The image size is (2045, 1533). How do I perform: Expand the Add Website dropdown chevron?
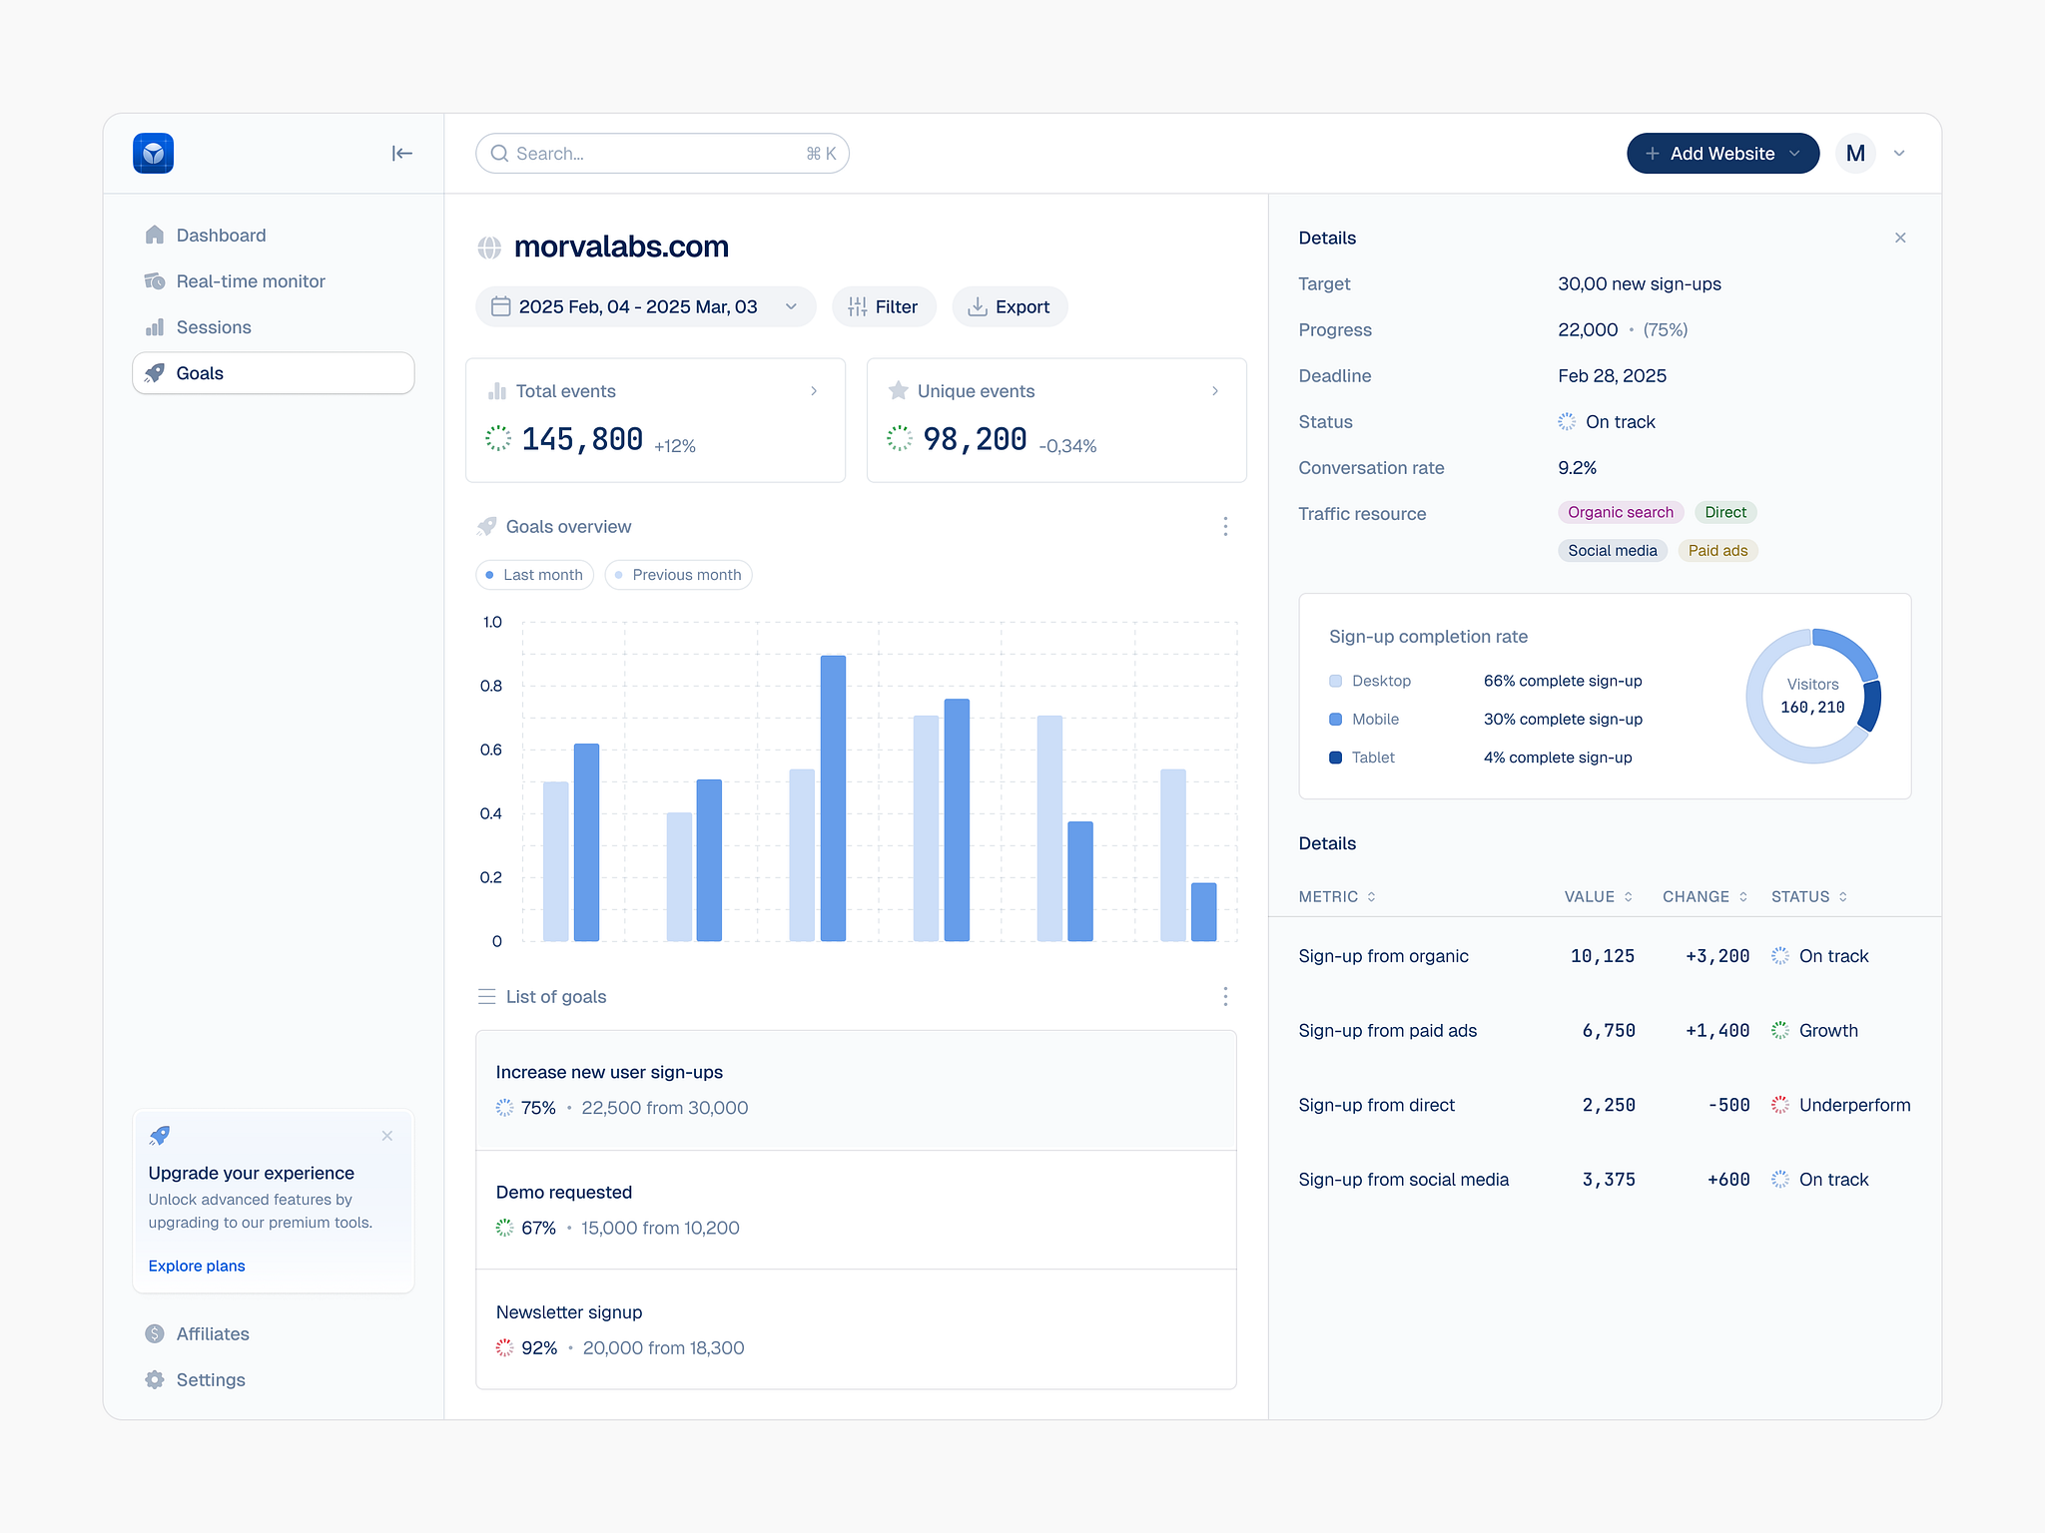point(1794,153)
